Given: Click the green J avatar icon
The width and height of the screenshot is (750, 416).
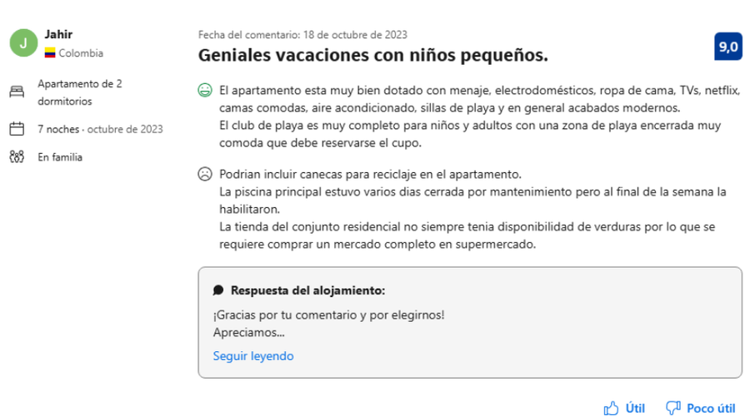Looking at the screenshot, I should pyautogui.click(x=22, y=43).
